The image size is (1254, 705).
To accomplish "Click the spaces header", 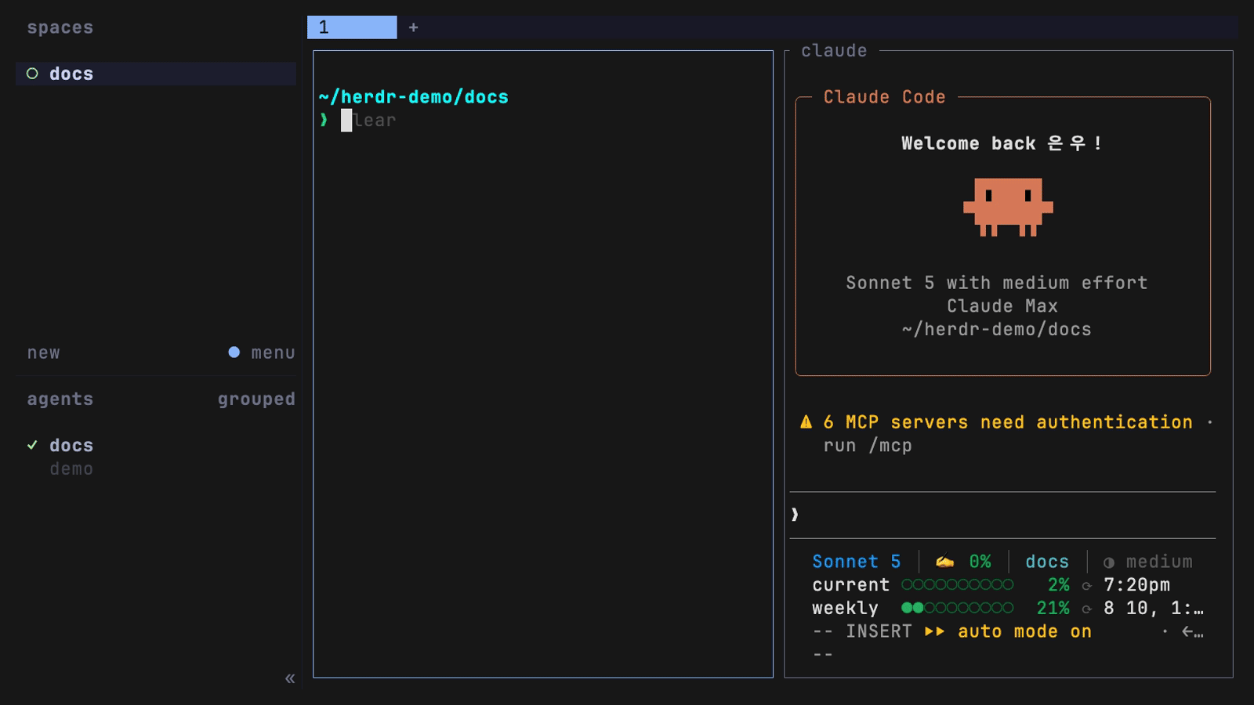I will [60, 28].
